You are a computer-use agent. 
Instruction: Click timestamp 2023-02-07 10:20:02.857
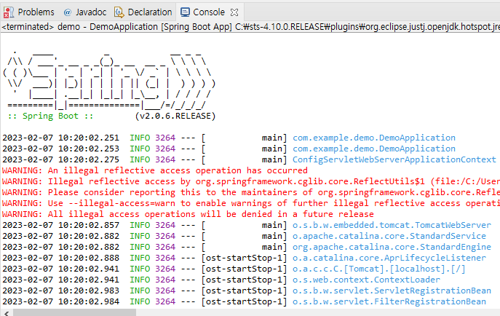(x=60, y=225)
